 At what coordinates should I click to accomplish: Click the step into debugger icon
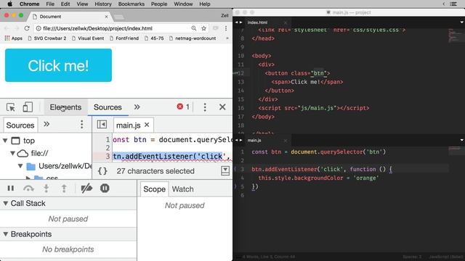pyautogui.click(x=46, y=188)
